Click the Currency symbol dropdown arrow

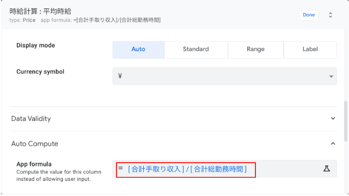pyautogui.click(x=331, y=76)
